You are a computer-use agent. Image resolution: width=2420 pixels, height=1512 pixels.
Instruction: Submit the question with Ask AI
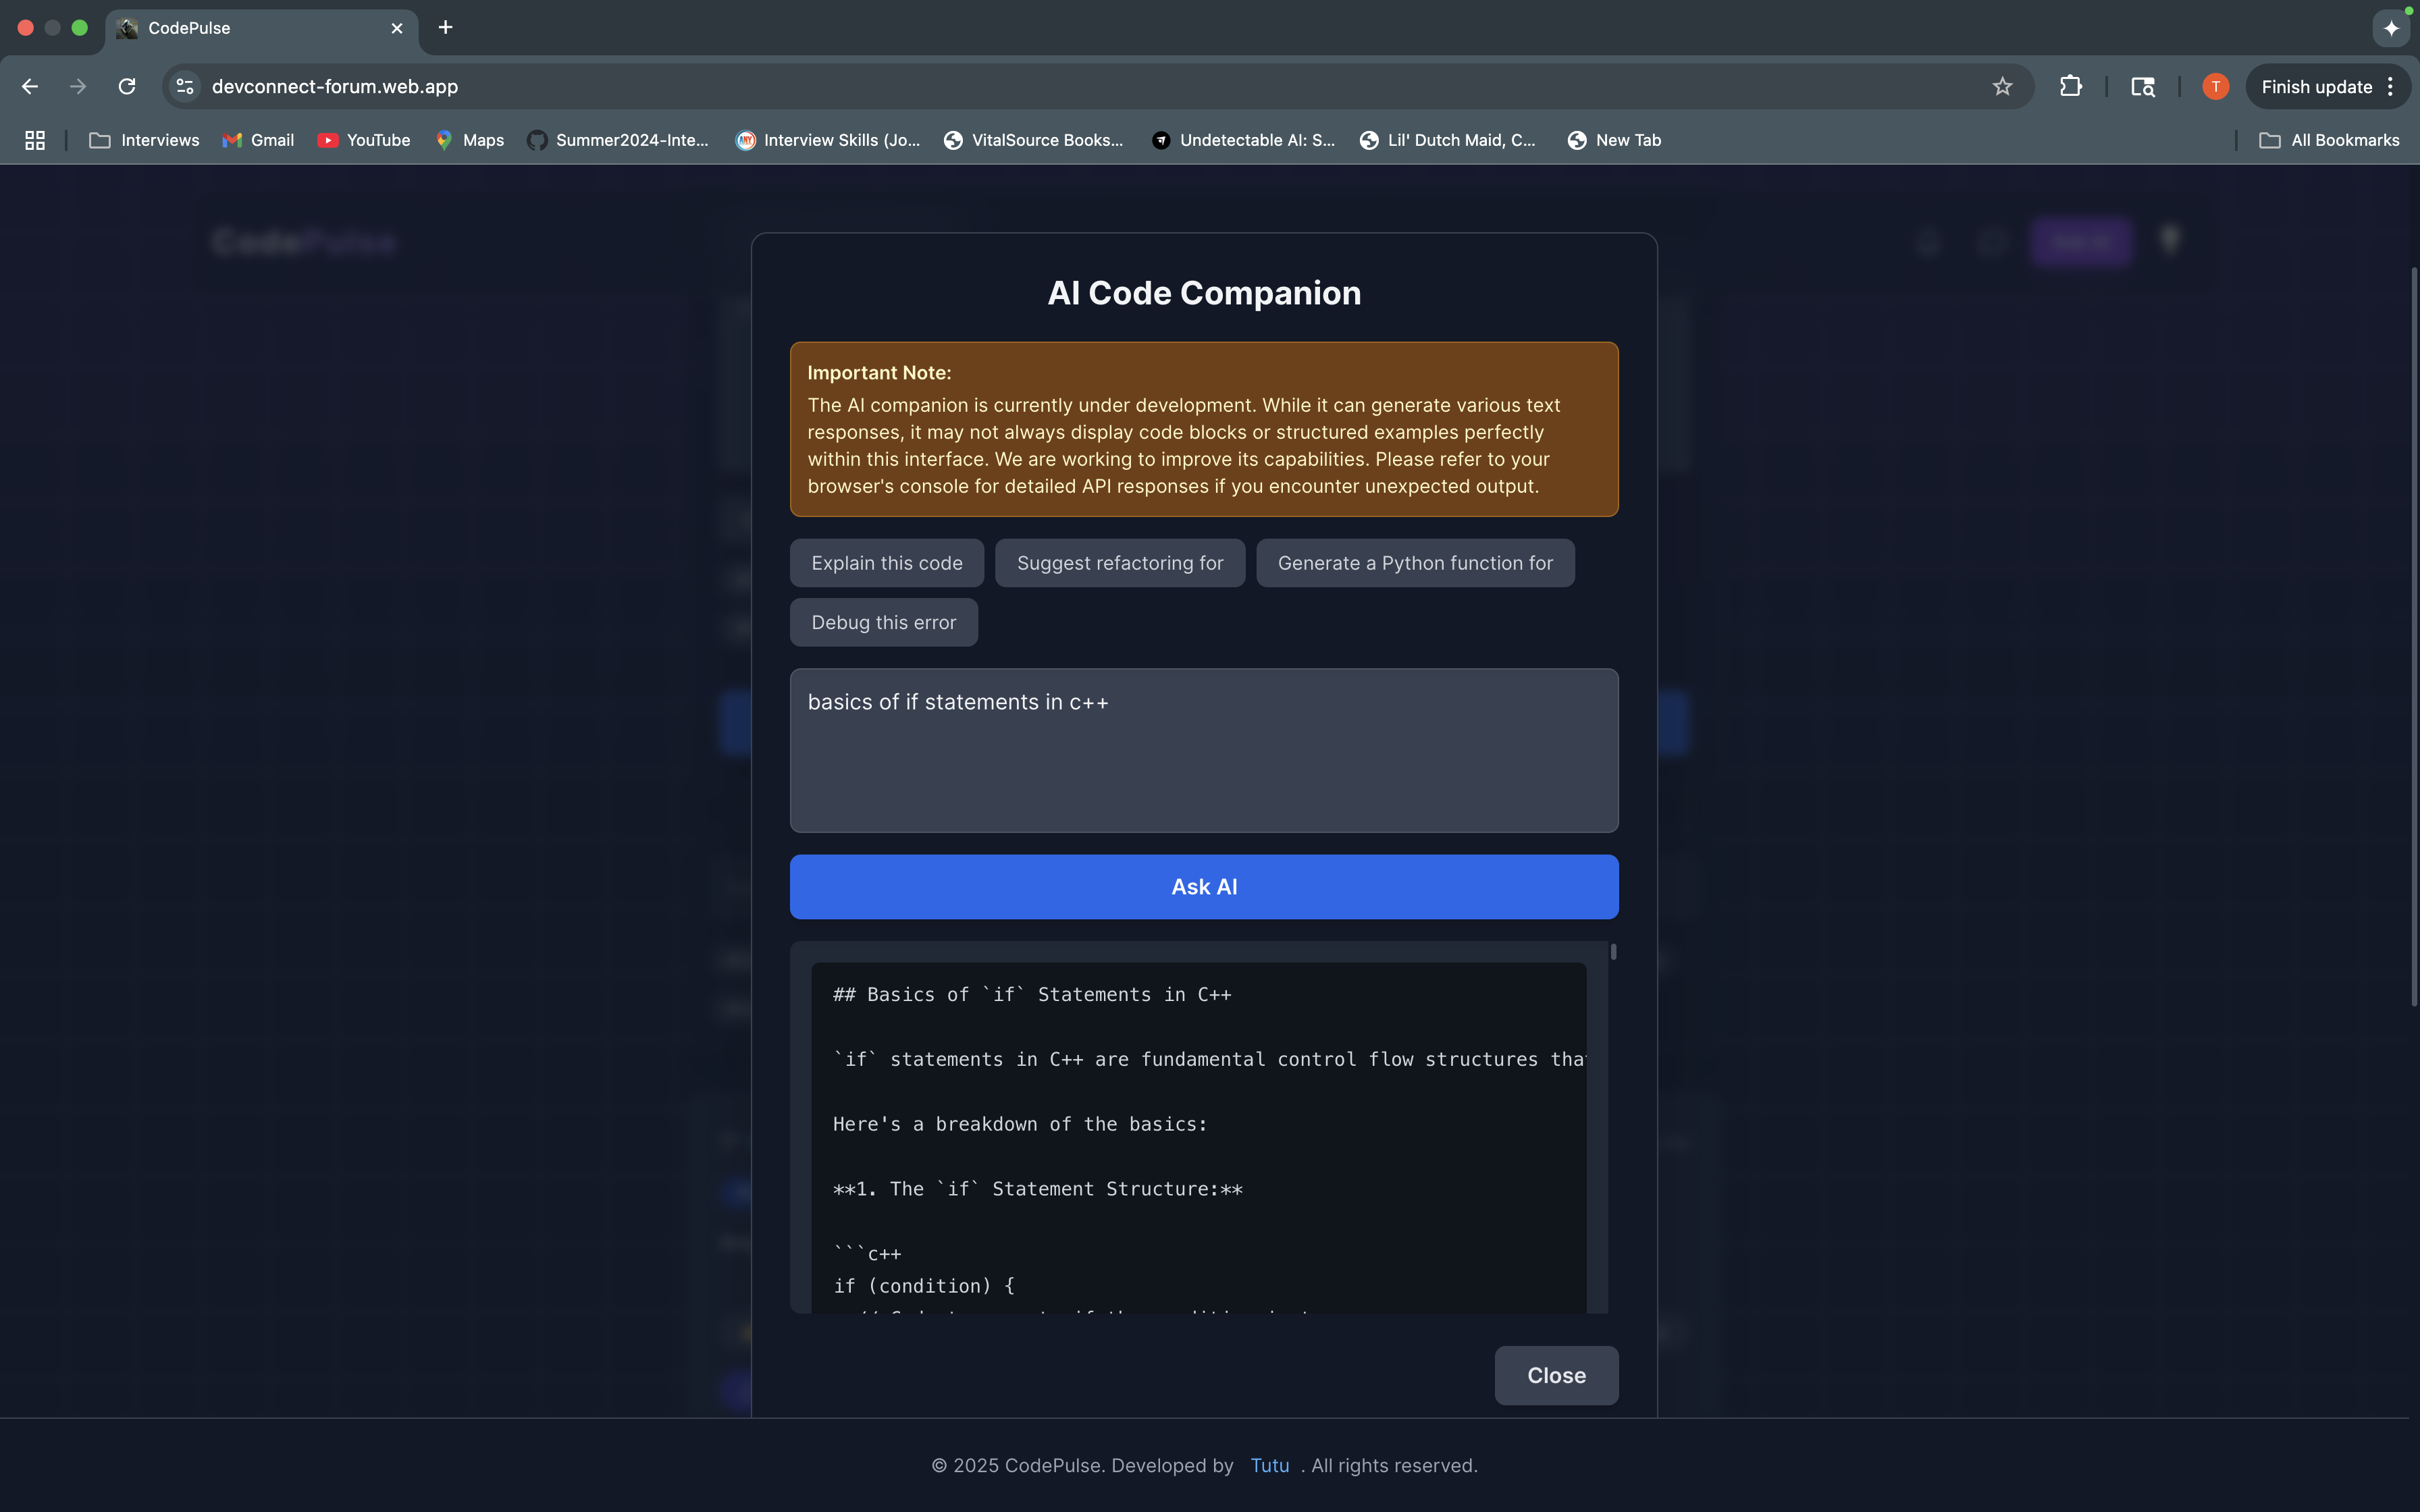pyautogui.click(x=1204, y=887)
